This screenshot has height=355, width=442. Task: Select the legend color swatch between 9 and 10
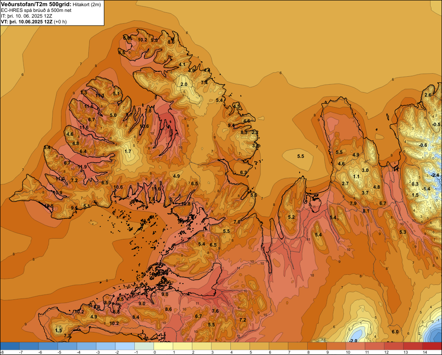tap(336, 346)
